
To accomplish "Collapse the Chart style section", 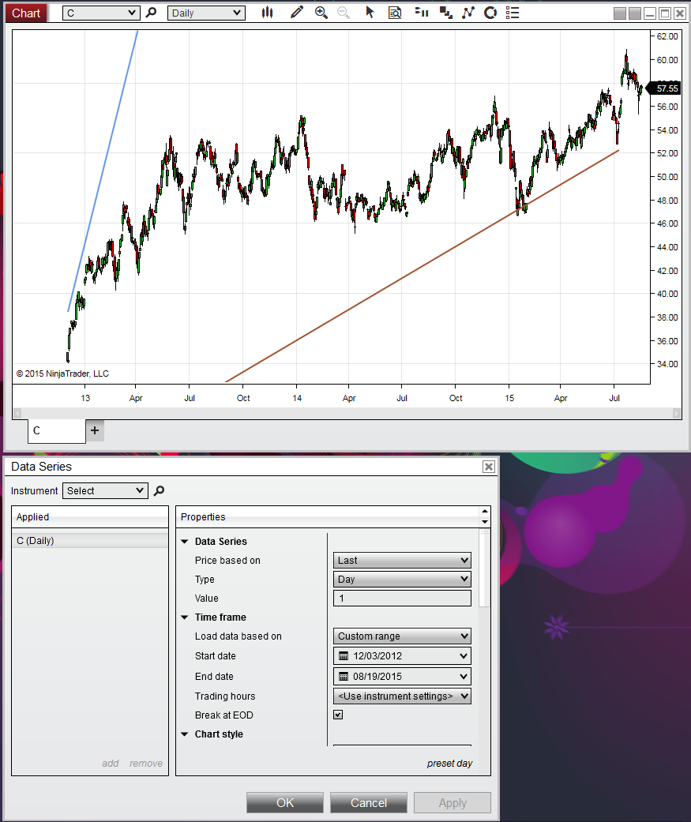I will tap(185, 734).
